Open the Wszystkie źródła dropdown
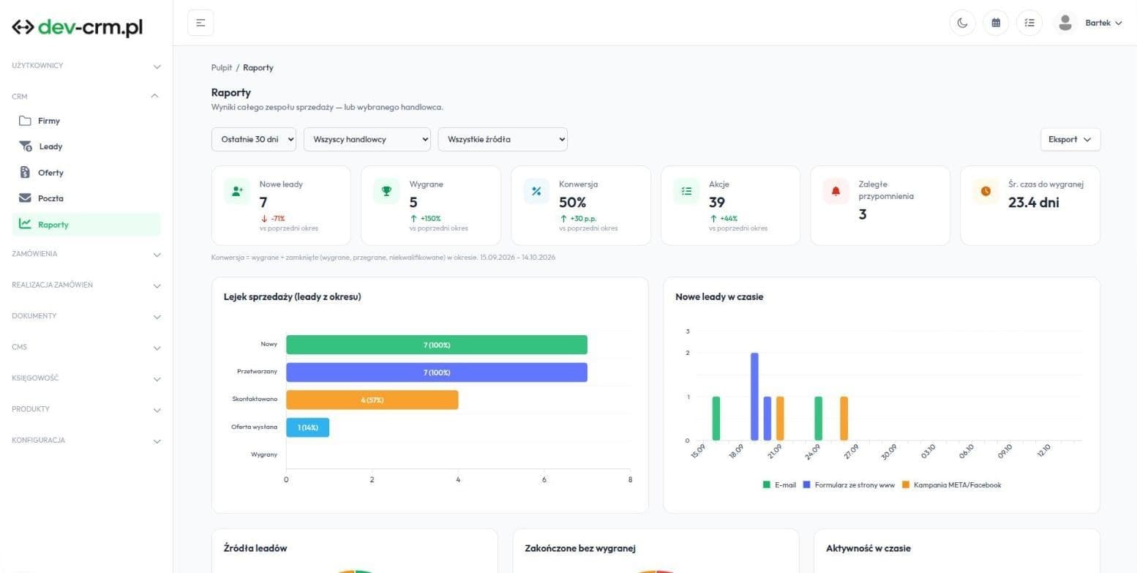The image size is (1137, 573). point(503,139)
